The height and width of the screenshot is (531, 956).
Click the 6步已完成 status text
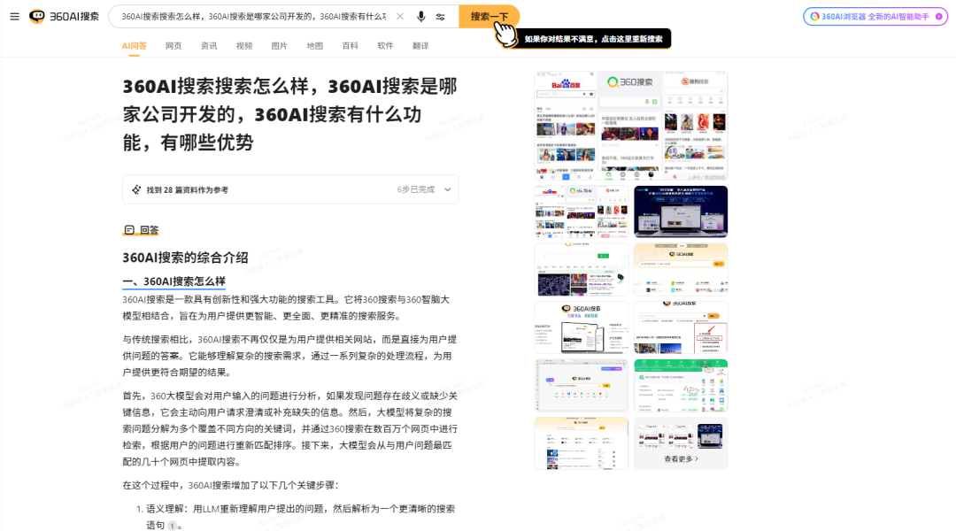pyautogui.click(x=416, y=189)
